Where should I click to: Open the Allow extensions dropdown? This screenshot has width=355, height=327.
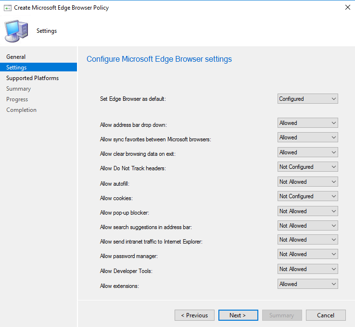pyautogui.click(x=308, y=284)
